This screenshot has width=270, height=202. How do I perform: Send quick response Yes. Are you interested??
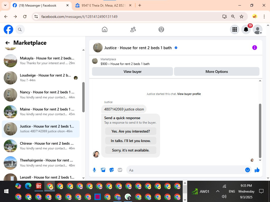[x=131, y=131]
